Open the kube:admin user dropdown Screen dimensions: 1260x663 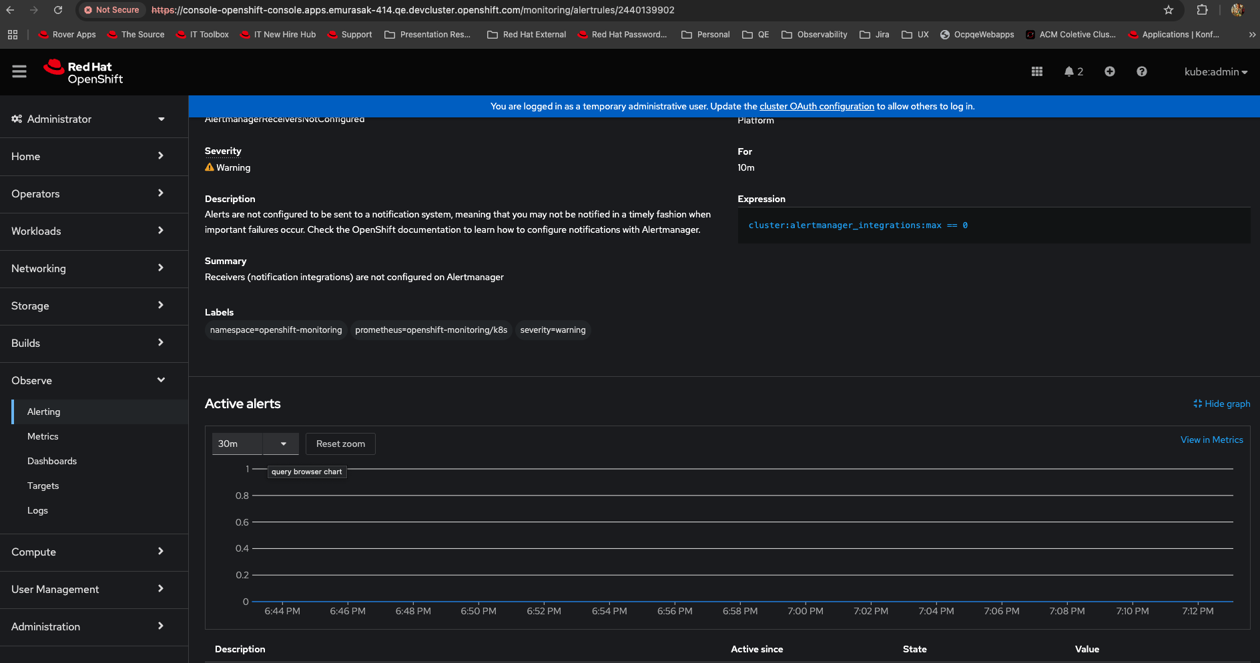[x=1216, y=71]
